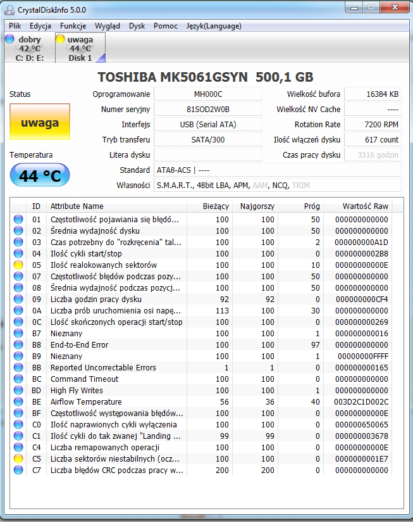Open the Plik menu
This screenshot has width=413, height=530.
tap(15, 26)
